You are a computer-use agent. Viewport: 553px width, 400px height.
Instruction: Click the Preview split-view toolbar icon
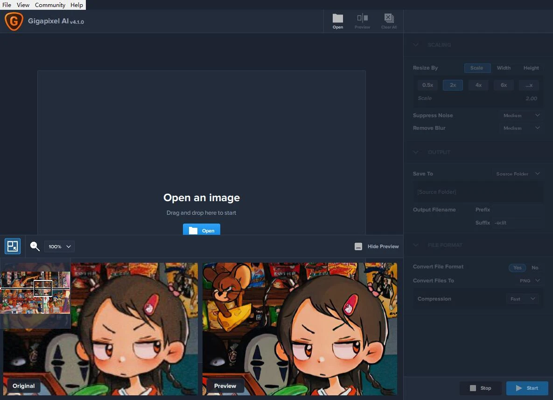pos(362,19)
